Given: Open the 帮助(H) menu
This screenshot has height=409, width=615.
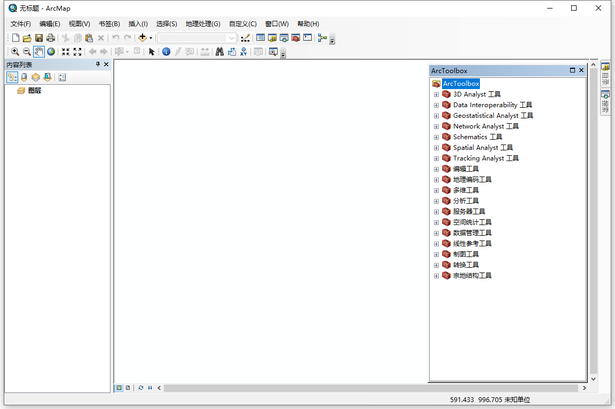Looking at the screenshot, I should tap(308, 24).
